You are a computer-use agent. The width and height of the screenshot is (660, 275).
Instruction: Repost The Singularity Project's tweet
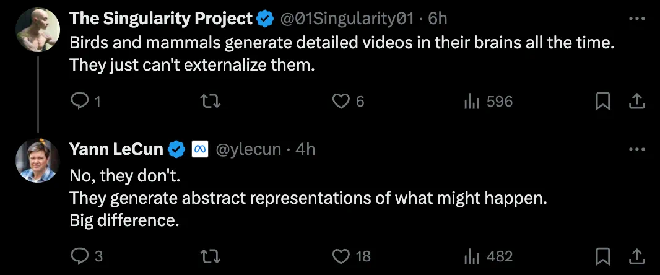click(212, 102)
